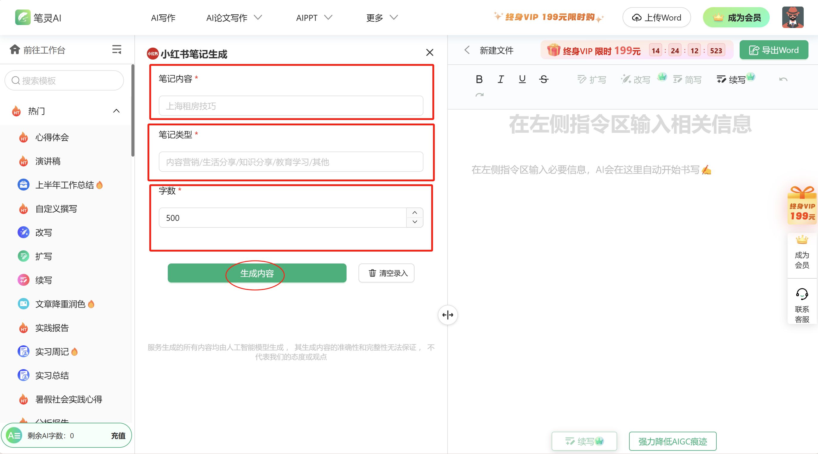The image size is (818, 454).
Task: Select 心得体会 template in sidebar
Action: (x=52, y=137)
